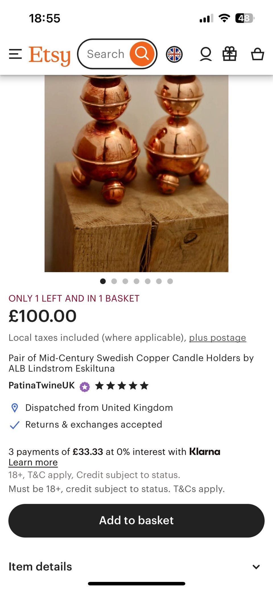This screenshot has width=273, height=591.
Task: Go to the fourth image dot
Action: point(136,281)
